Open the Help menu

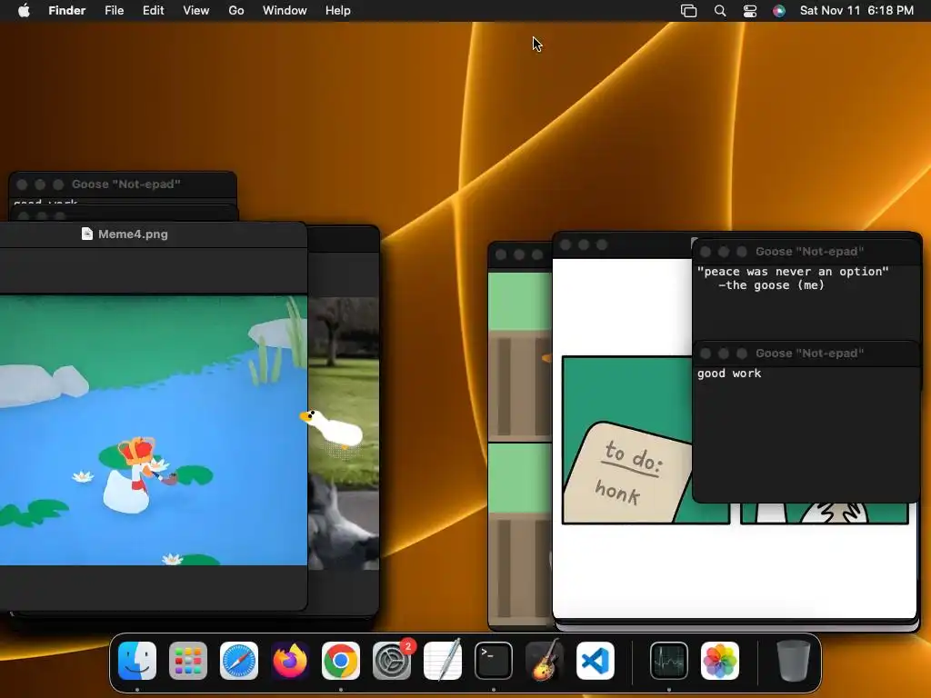tap(338, 11)
